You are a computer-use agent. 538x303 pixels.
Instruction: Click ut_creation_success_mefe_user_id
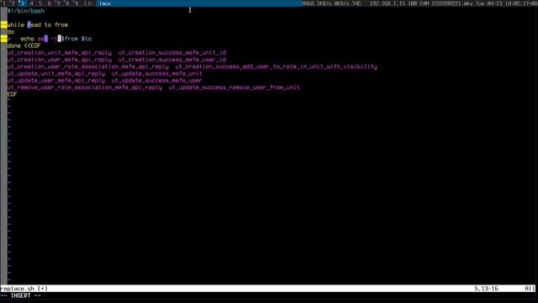click(x=172, y=60)
